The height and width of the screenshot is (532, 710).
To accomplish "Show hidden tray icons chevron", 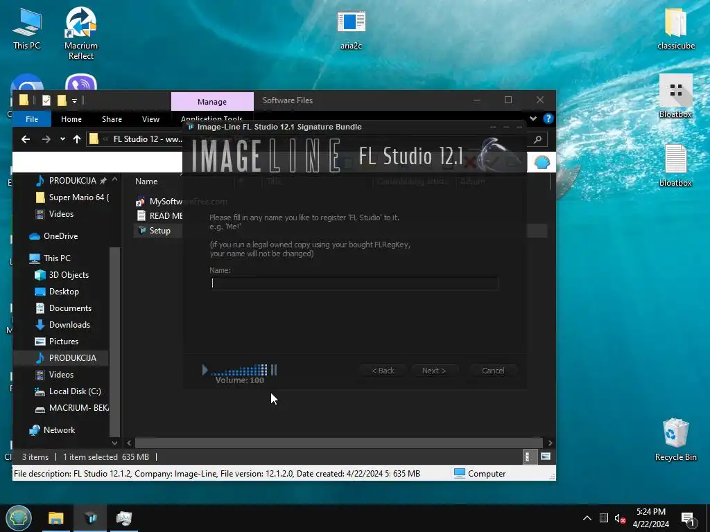I will pyautogui.click(x=587, y=518).
